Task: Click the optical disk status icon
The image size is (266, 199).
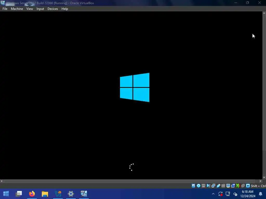Action: pos(198,186)
